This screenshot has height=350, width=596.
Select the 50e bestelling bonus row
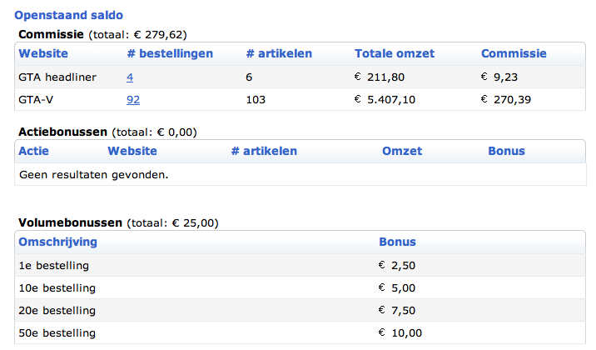tap(300, 332)
